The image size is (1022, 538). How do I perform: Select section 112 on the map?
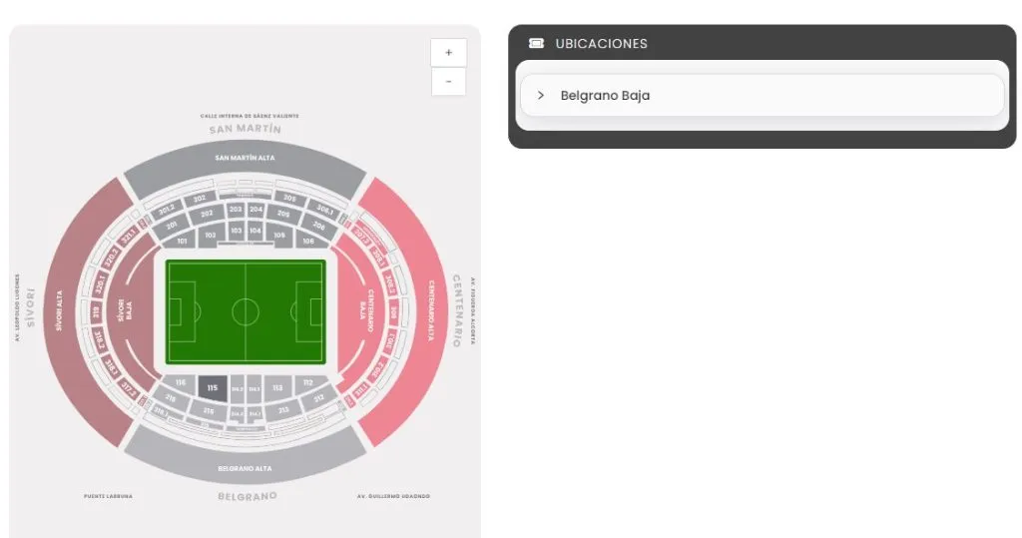tap(308, 383)
